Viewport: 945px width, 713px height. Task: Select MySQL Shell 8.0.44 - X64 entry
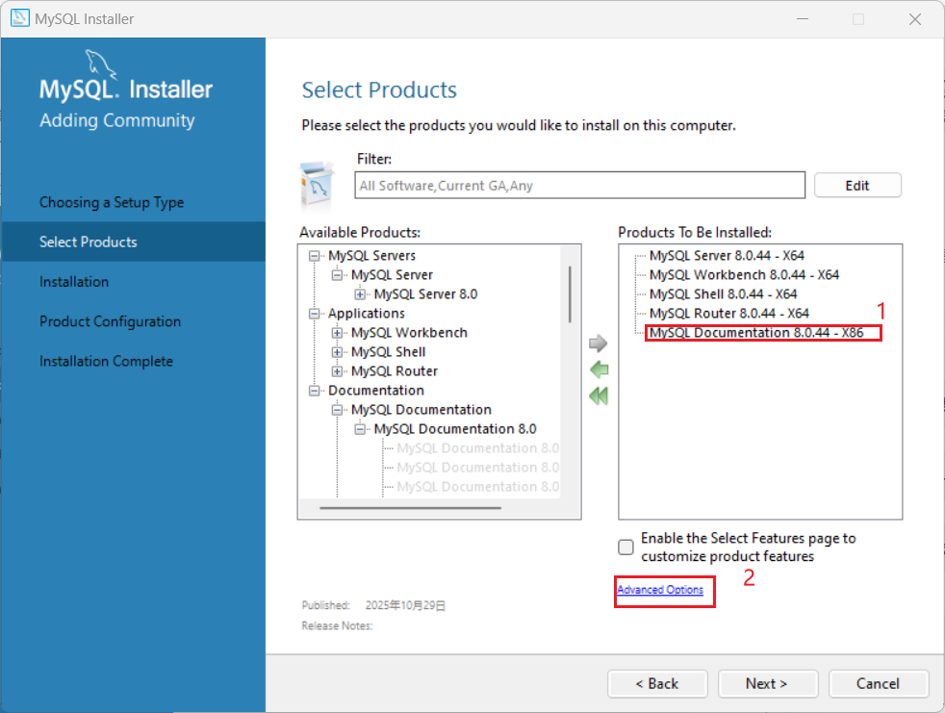723,294
